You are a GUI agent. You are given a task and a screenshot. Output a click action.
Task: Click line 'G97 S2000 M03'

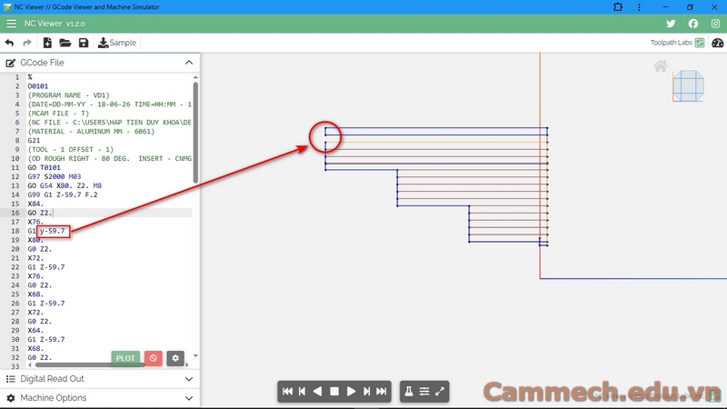55,176
